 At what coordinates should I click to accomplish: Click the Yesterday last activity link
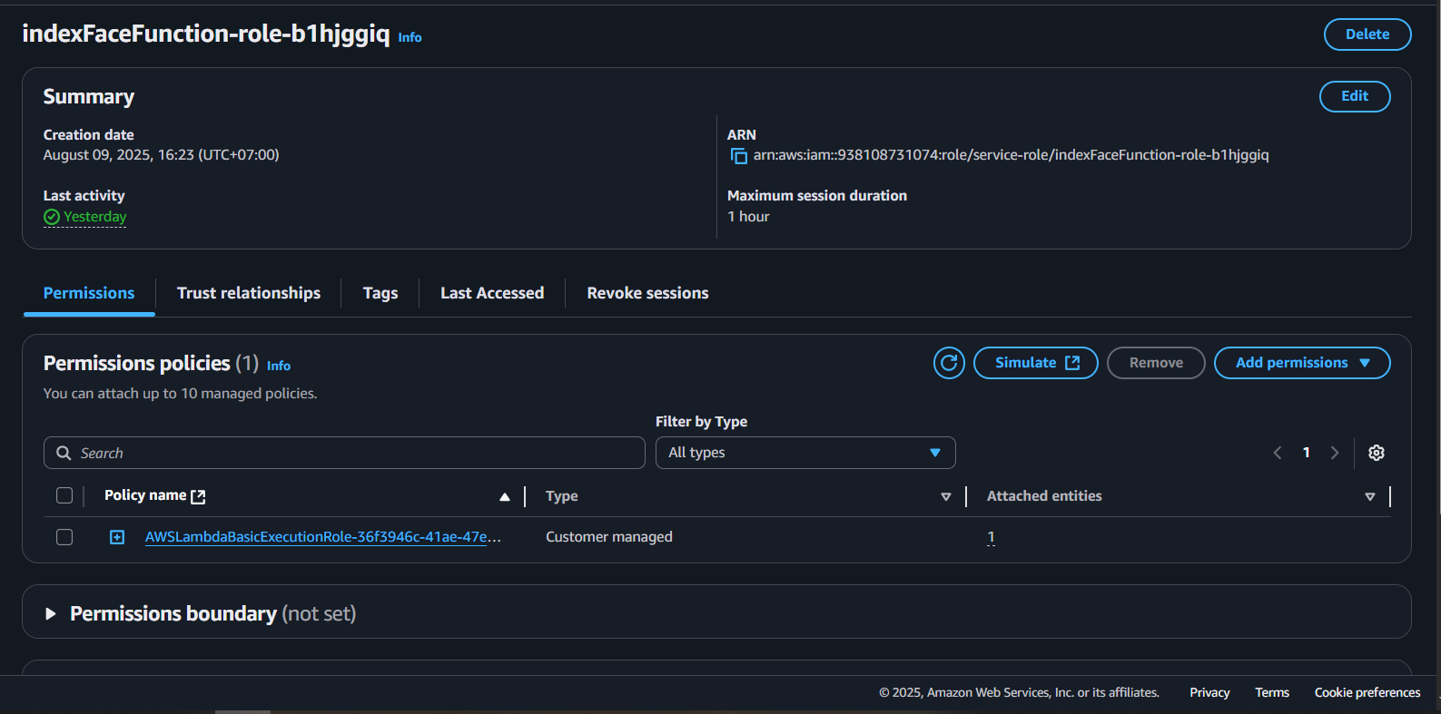pyautogui.click(x=95, y=217)
